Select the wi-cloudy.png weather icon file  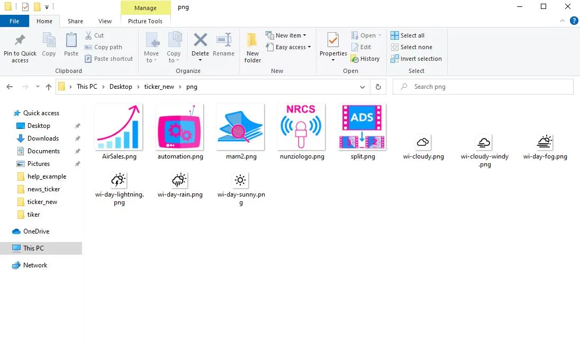point(423,142)
